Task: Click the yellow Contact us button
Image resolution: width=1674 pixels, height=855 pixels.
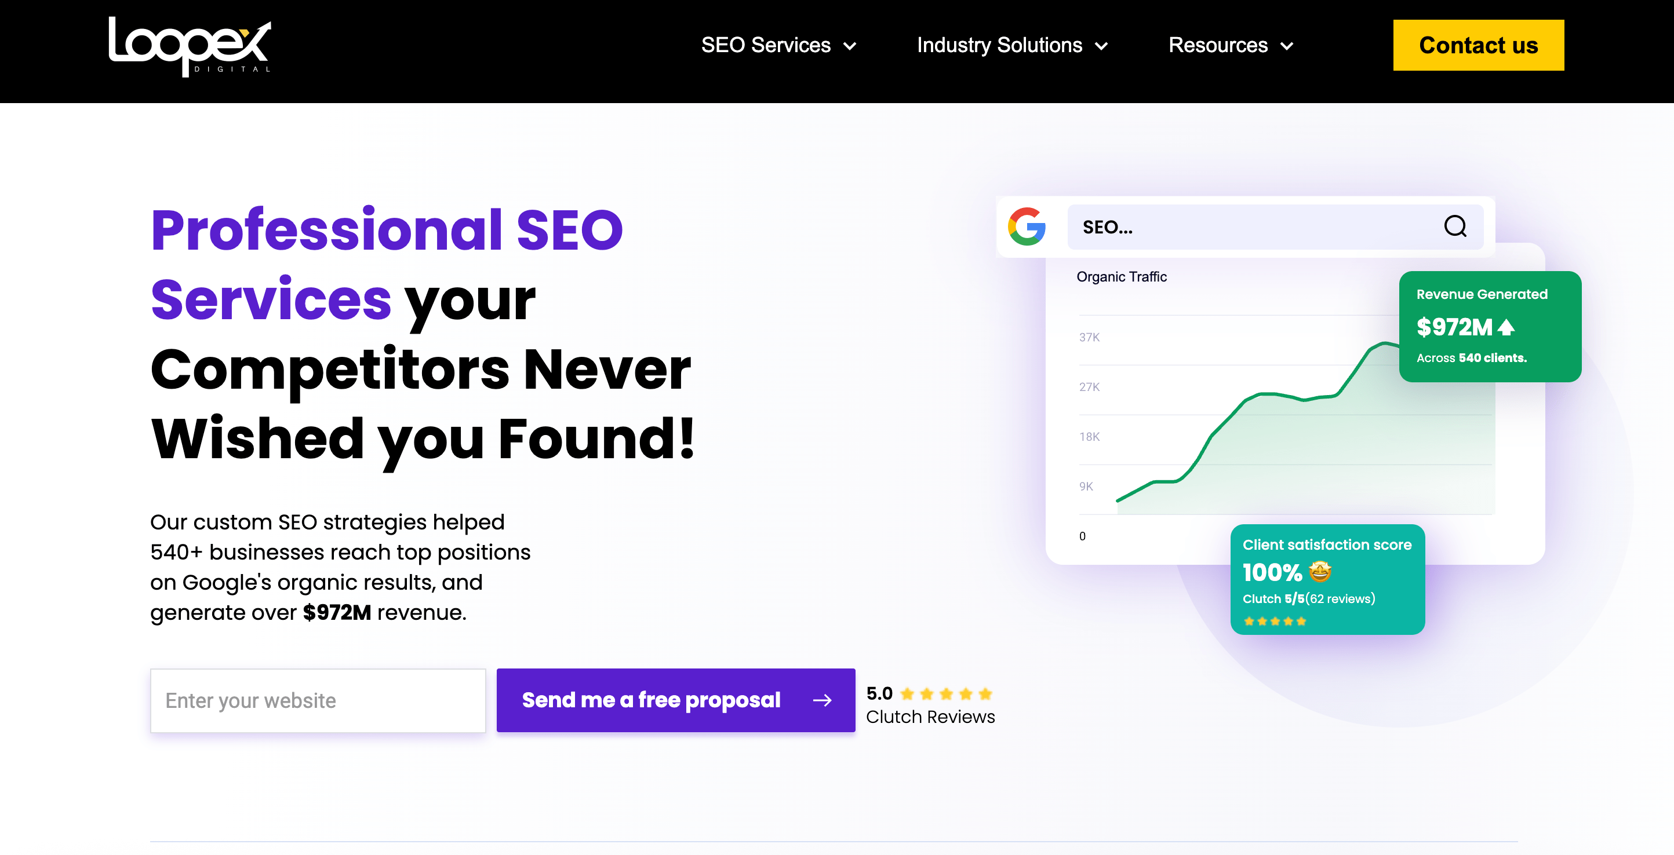Action: pos(1478,45)
